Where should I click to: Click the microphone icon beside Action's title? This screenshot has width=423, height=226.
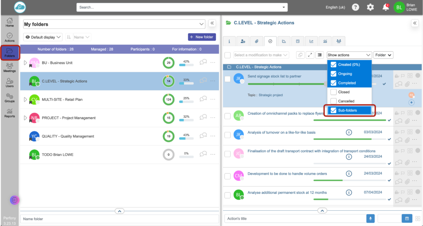370,219
